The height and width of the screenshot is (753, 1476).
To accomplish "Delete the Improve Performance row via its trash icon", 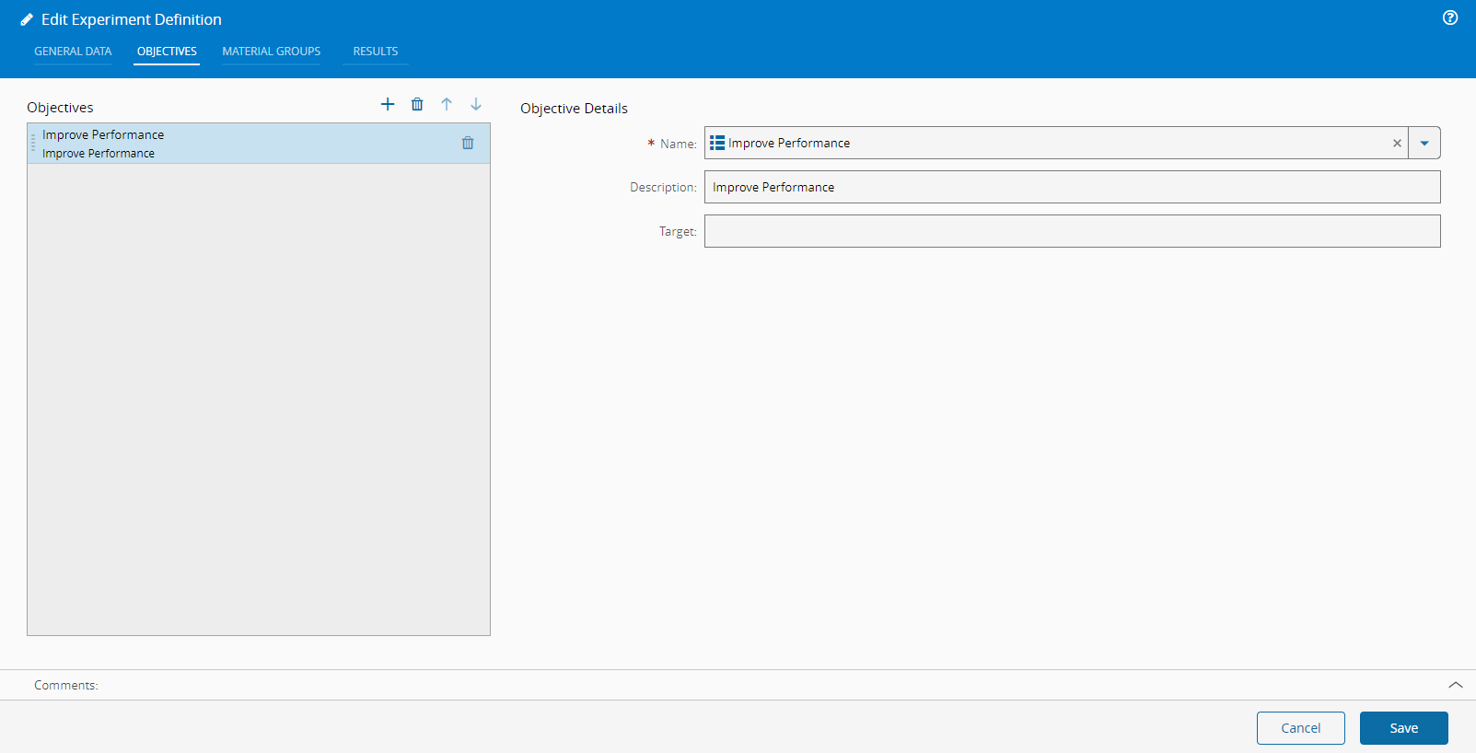I will tap(468, 143).
